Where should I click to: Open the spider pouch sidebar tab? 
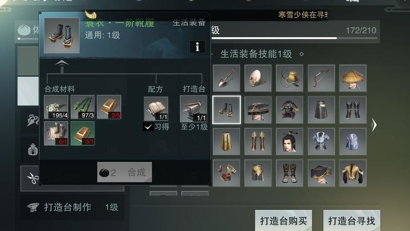point(33,149)
